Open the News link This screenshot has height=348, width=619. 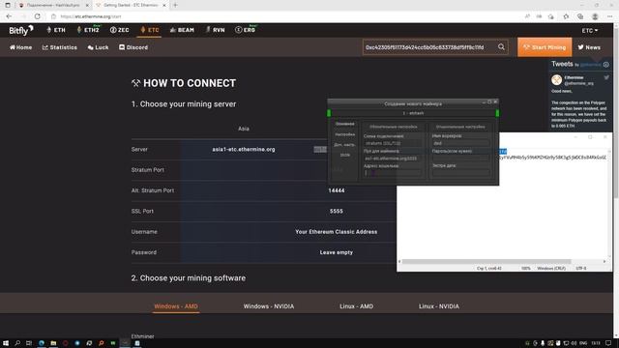589,47
